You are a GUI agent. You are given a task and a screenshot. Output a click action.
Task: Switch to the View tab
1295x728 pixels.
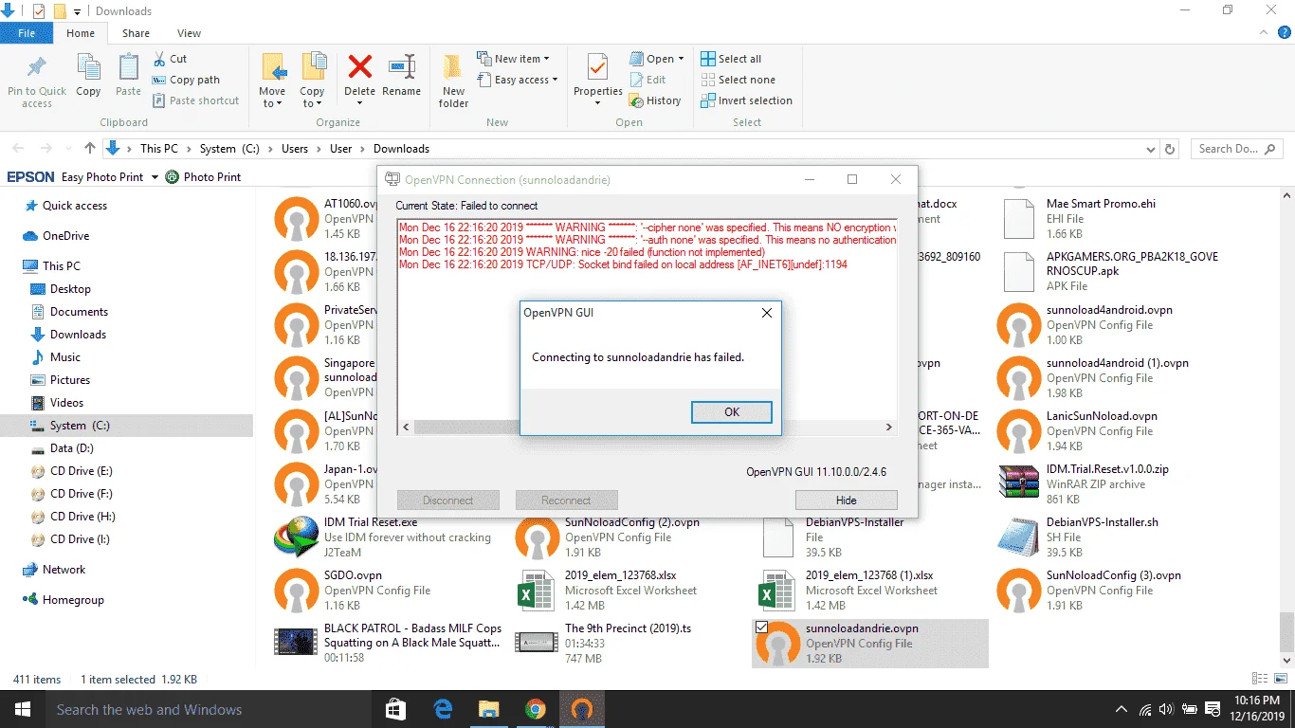pos(189,33)
